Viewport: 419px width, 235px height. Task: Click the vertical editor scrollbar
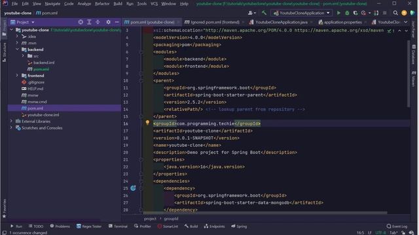[409, 74]
